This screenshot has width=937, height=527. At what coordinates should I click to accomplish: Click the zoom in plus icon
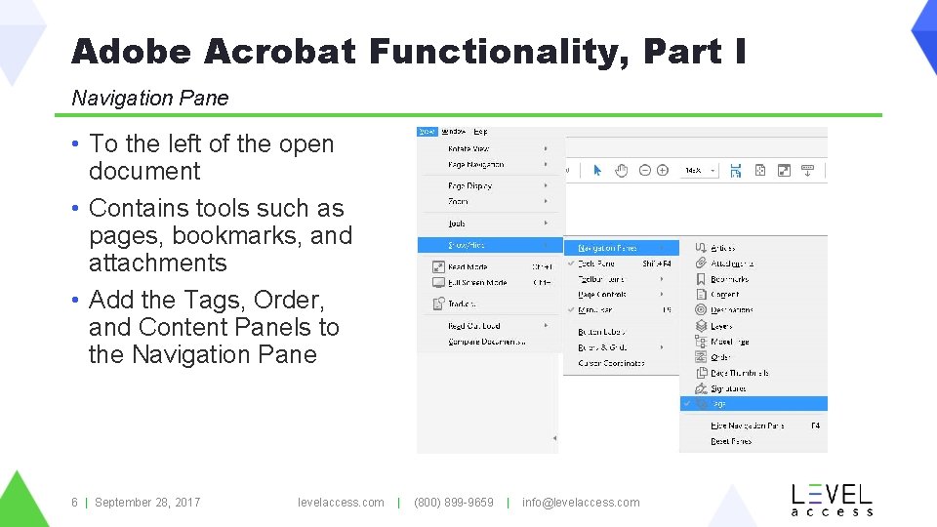(663, 170)
